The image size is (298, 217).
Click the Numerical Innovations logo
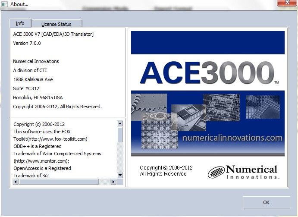coord(244,172)
